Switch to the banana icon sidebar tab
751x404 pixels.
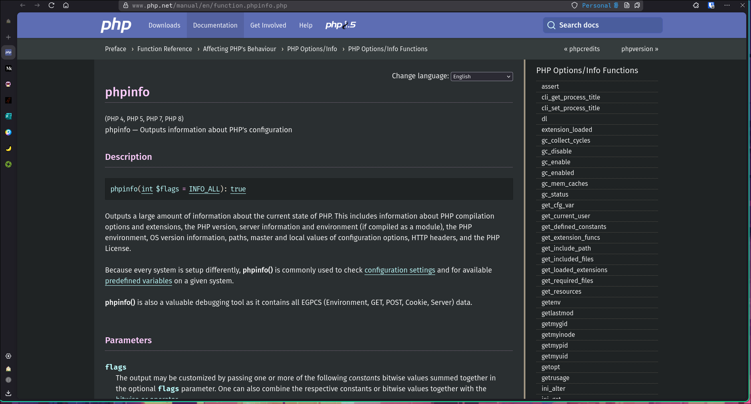tap(8, 148)
